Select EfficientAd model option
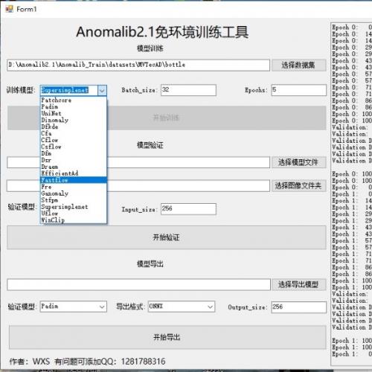Viewport: 372px width, 372px height. tap(74, 173)
